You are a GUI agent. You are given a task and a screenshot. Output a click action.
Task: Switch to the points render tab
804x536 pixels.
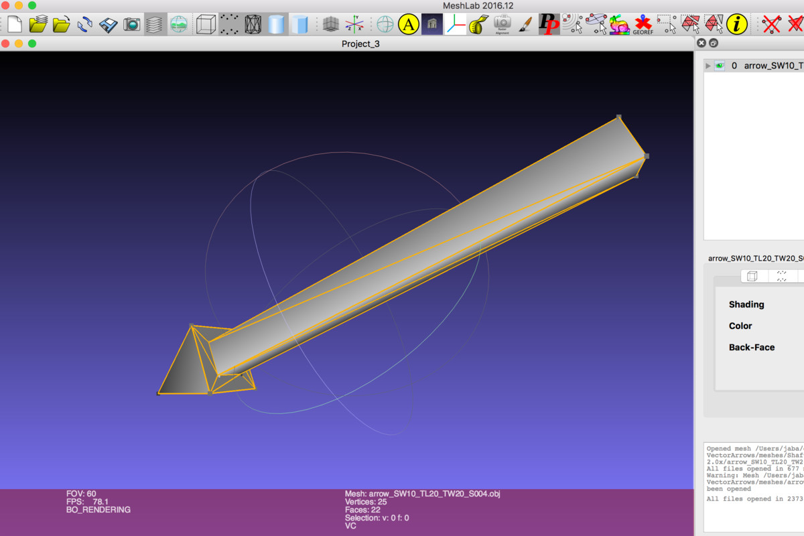tap(781, 276)
